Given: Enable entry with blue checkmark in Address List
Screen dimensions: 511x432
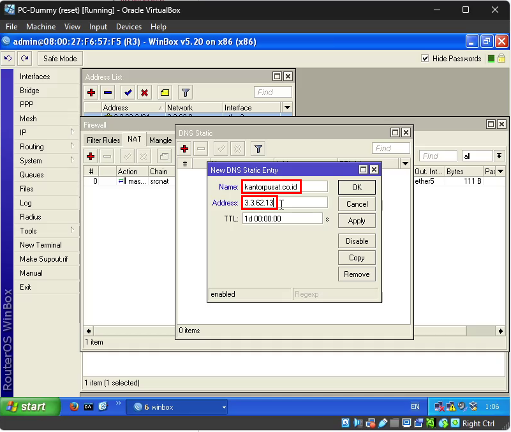Looking at the screenshot, I should (x=128, y=93).
